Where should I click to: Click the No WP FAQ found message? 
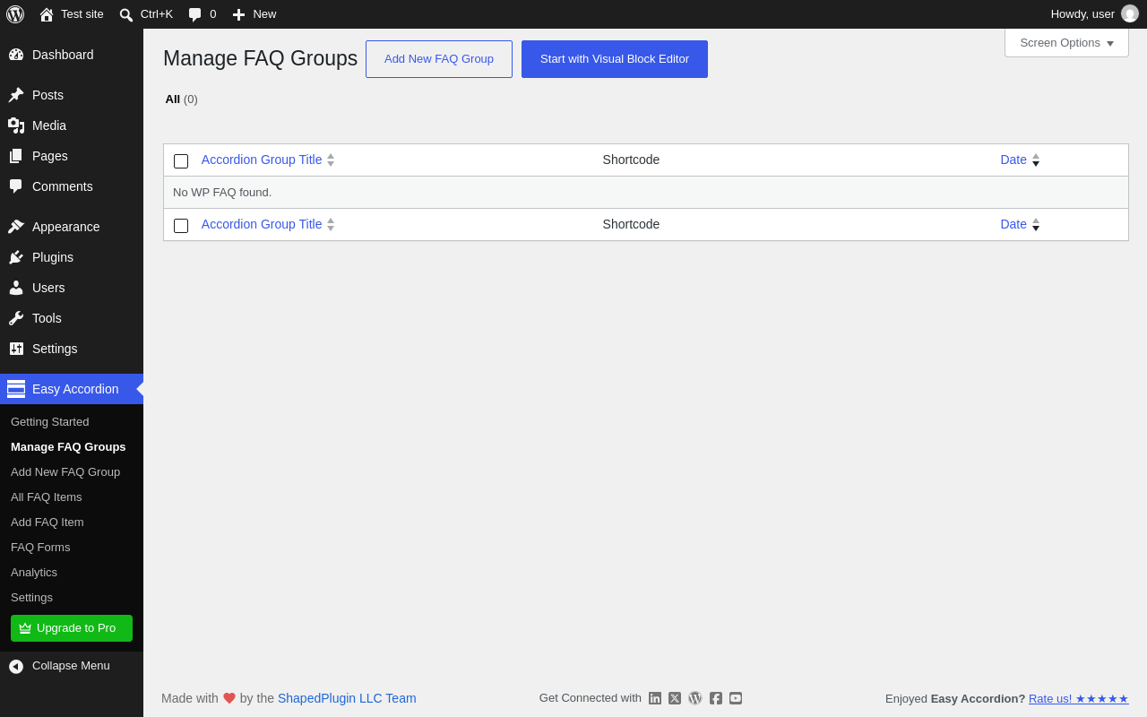pos(222,192)
